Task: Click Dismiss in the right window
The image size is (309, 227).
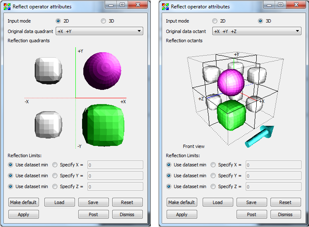Action: click(x=286, y=214)
